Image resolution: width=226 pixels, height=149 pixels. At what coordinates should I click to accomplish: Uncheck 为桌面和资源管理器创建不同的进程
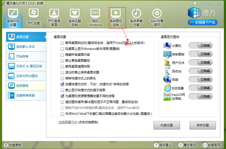click(62, 96)
